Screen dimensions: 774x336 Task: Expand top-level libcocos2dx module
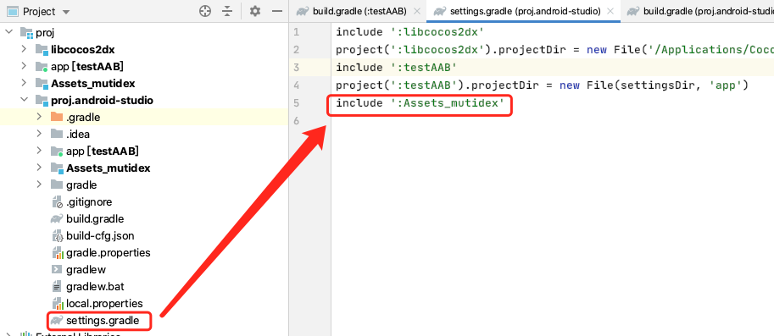tap(24, 49)
